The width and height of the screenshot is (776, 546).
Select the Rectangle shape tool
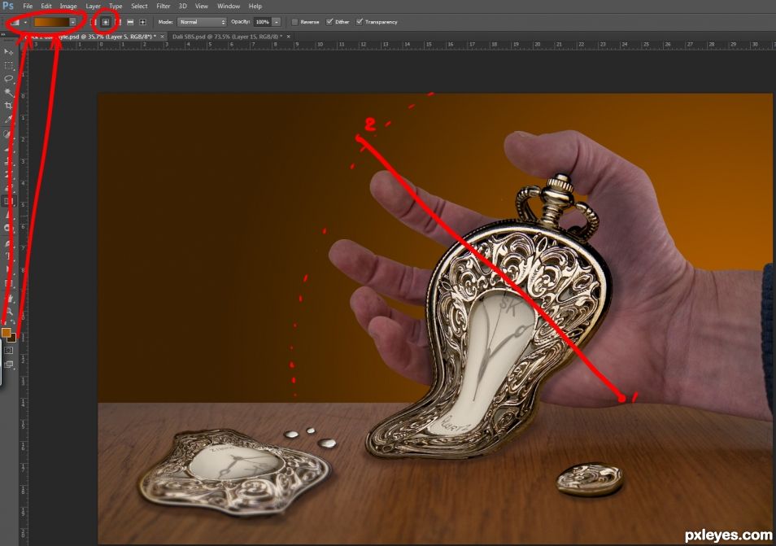click(x=8, y=283)
